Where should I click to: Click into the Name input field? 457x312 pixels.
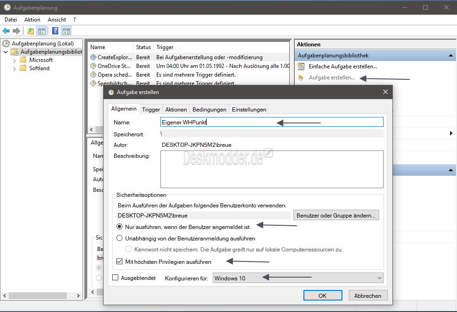click(272, 122)
